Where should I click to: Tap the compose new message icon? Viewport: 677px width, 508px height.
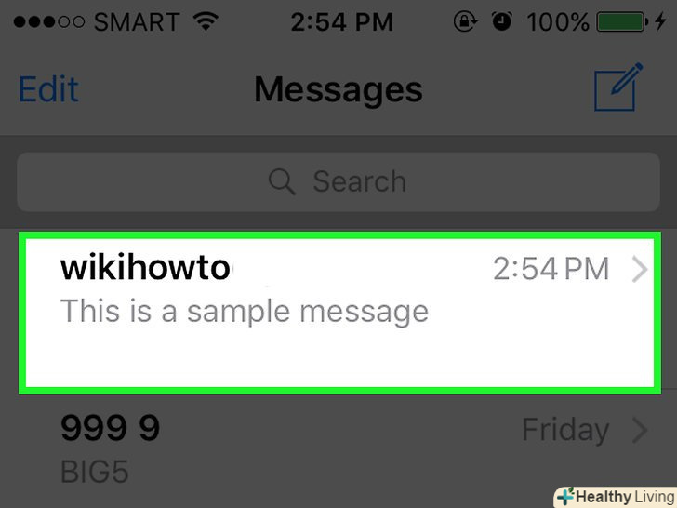pos(618,87)
